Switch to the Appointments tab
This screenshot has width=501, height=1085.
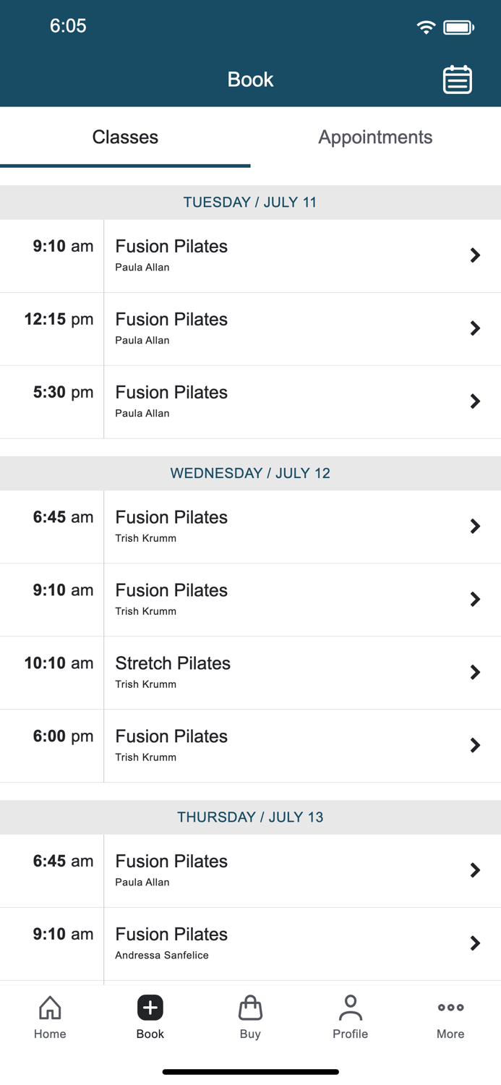pos(375,137)
